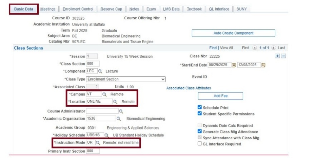Image resolution: width=314 pixels, height=158 pixels.
Task: Open the Holiday Schedule lookup magnifier
Action: pyautogui.click(x=106, y=135)
